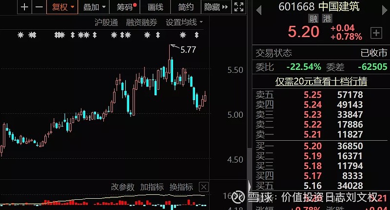Click the 5.77 high price label
The width and height of the screenshot is (390, 210).
pos(188,50)
